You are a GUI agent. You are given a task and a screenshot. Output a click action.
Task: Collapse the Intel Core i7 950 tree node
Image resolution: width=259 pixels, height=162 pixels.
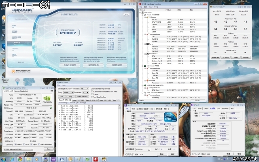click(142, 66)
